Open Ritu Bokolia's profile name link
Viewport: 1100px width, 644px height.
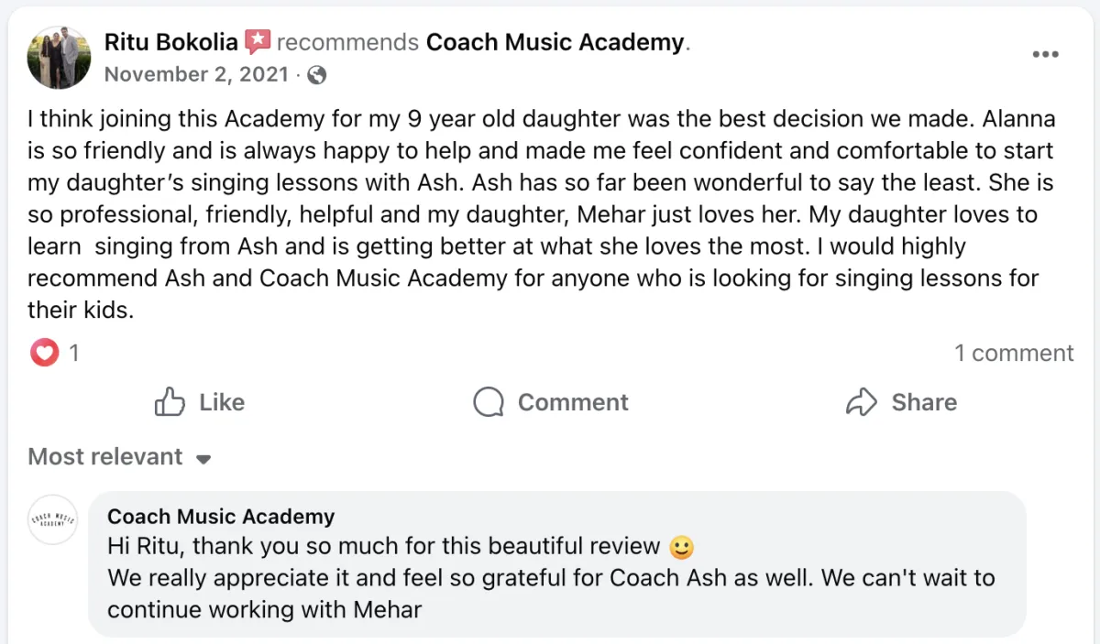click(x=170, y=42)
